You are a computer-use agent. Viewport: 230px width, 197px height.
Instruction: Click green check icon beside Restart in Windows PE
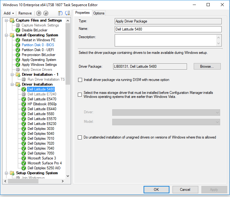[18, 40]
